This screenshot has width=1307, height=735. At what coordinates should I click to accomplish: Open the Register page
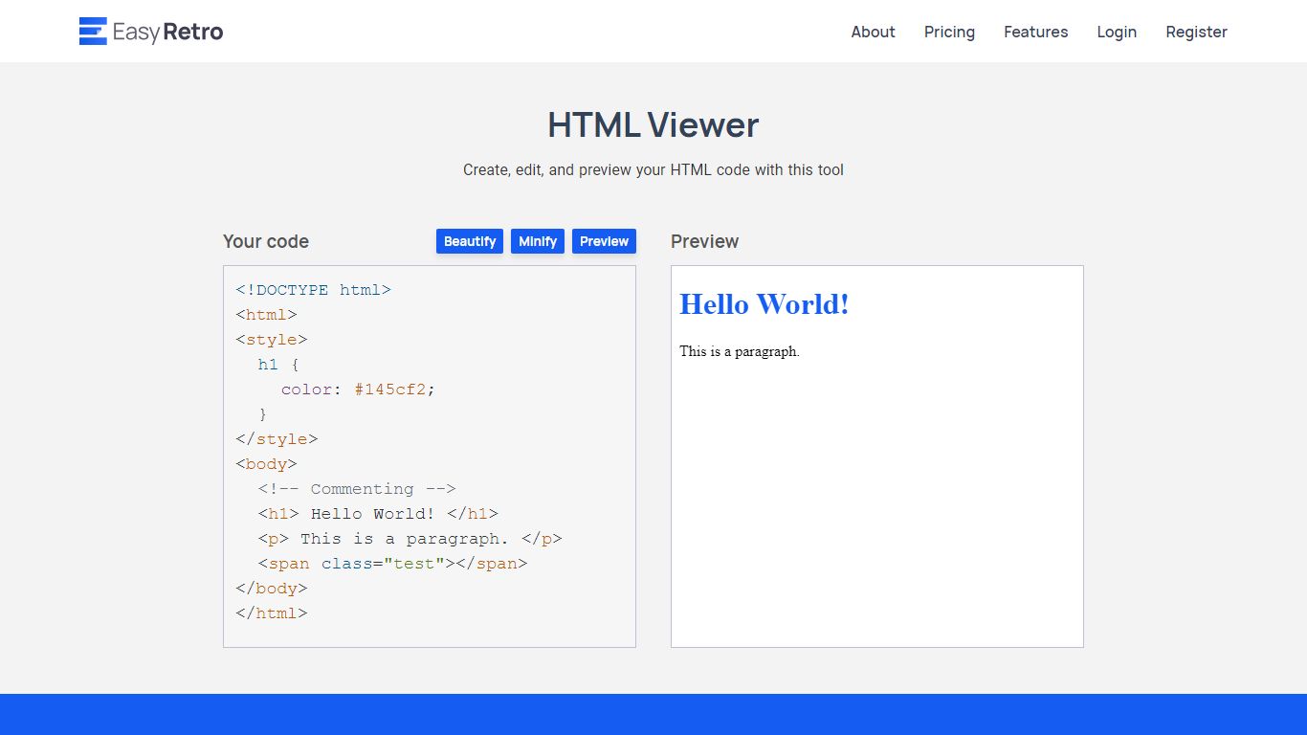click(x=1196, y=32)
